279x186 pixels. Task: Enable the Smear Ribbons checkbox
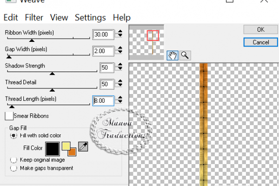(x=9, y=116)
